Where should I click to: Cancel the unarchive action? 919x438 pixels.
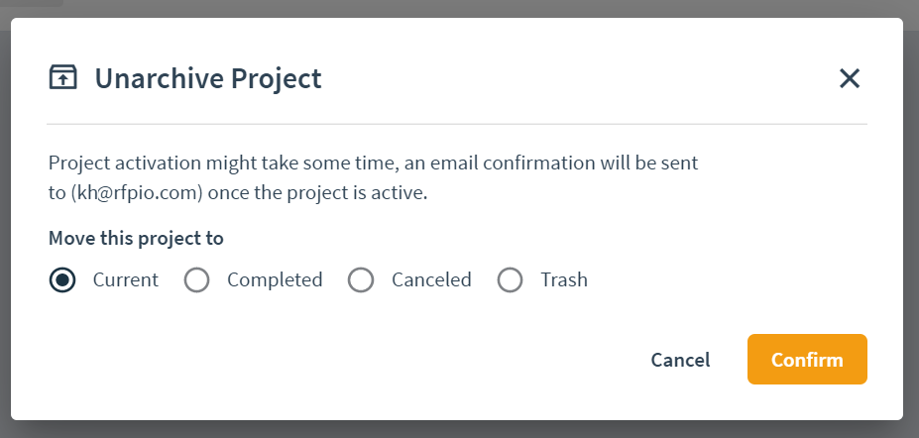680,360
